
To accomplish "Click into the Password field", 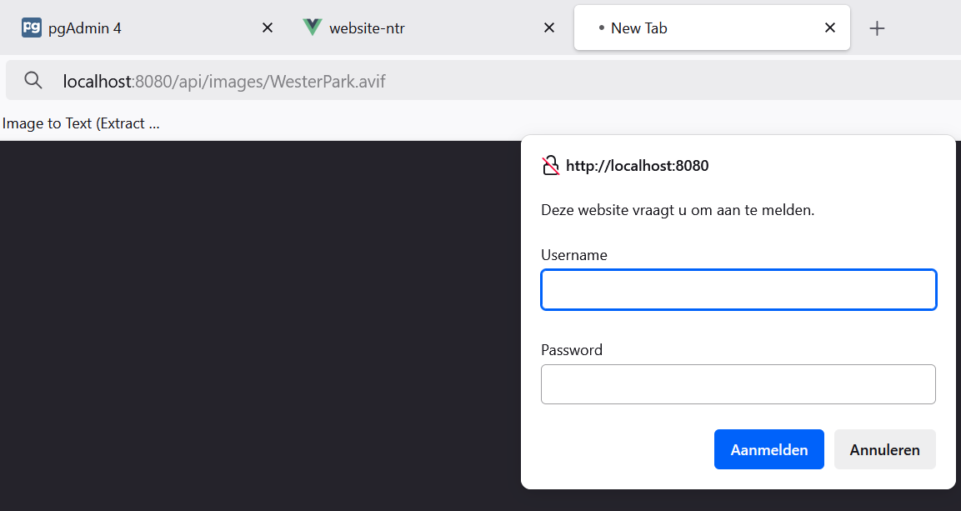I will click(738, 384).
